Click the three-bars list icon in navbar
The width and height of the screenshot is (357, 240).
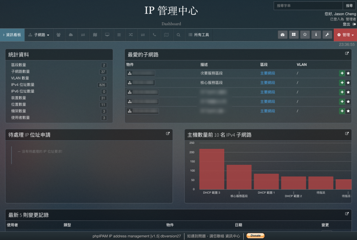tap(119, 35)
